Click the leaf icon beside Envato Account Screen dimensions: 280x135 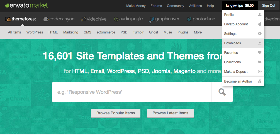click(x=260, y=24)
